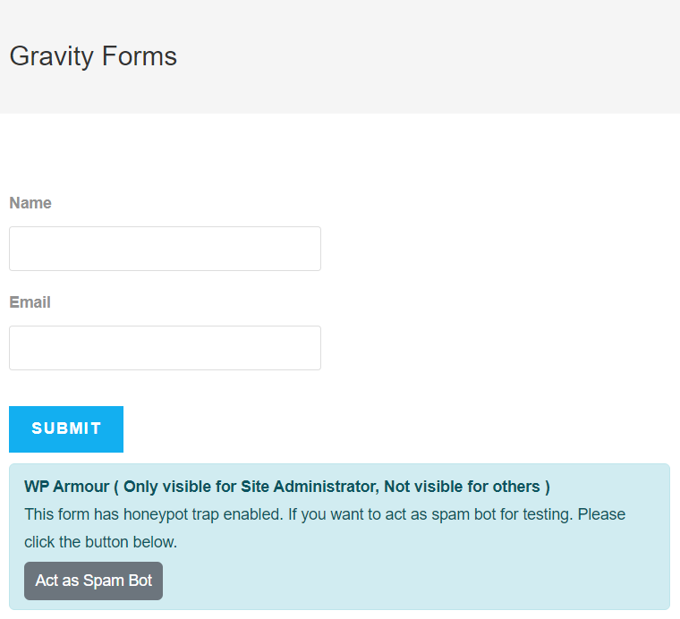
Task: Click the Act as Spam Bot button
Action: coord(93,581)
